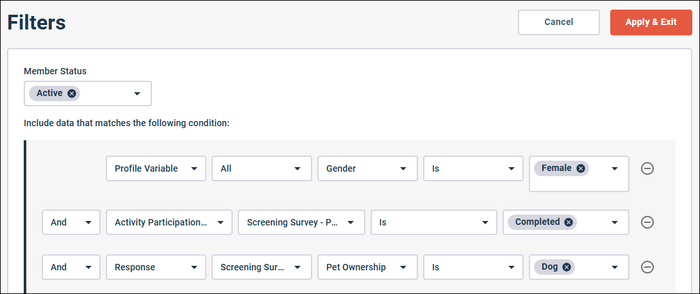Open the Response type dropdown
The image size is (700, 294).
pos(156,267)
